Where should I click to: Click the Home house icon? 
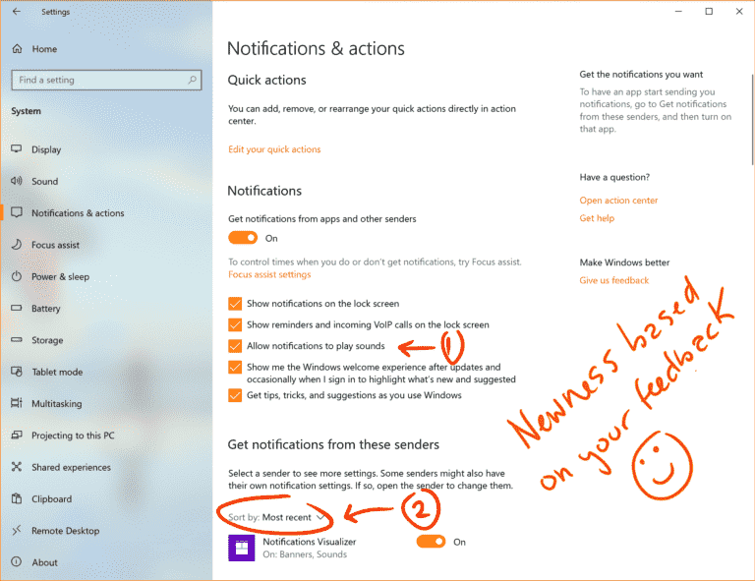[x=18, y=48]
